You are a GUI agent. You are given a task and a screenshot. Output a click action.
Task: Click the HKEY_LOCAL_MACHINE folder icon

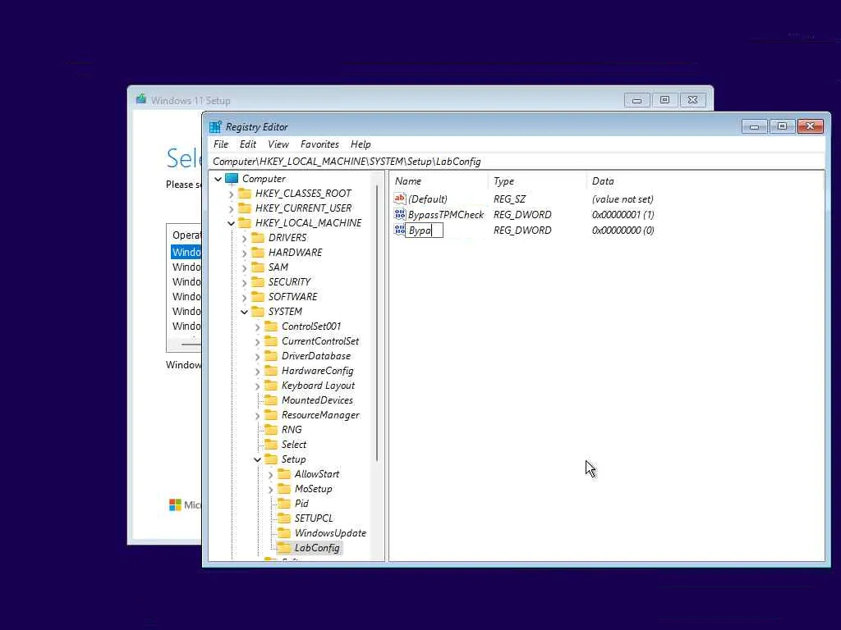pos(245,222)
